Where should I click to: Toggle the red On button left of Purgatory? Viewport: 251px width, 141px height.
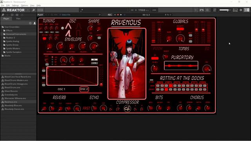[x=155, y=58]
